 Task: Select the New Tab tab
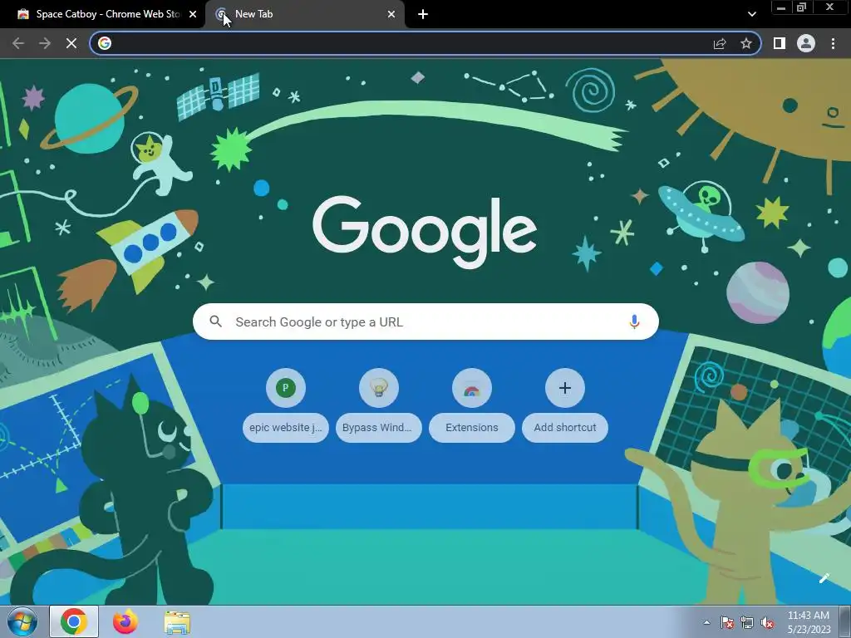pyautogui.click(x=305, y=14)
